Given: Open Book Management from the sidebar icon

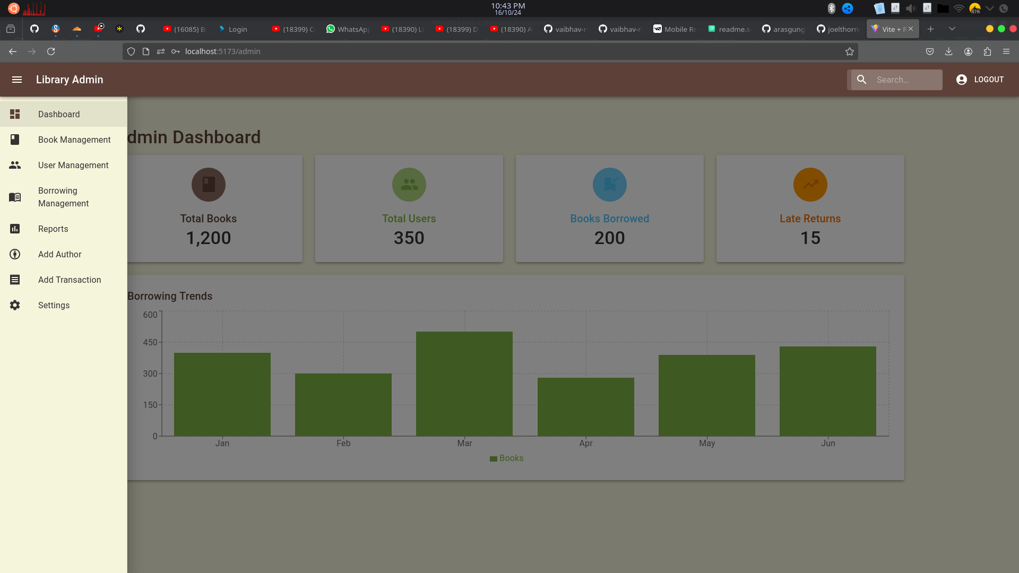Looking at the screenshot, I should coord(14,140).
